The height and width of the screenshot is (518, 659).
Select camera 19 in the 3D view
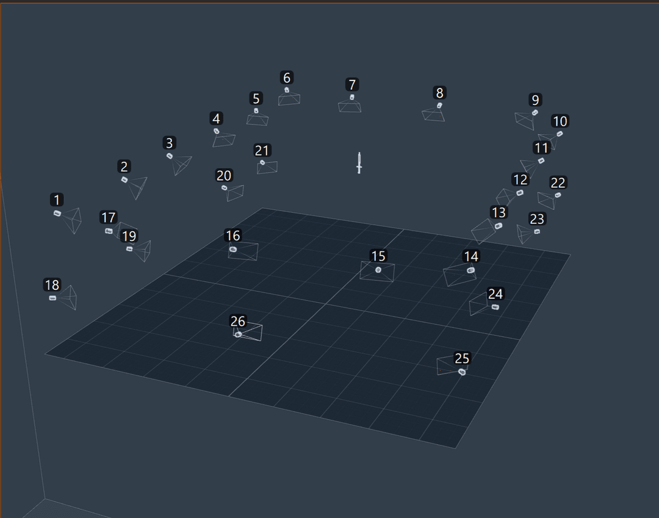pyautogui.click(x=129, y=249)
